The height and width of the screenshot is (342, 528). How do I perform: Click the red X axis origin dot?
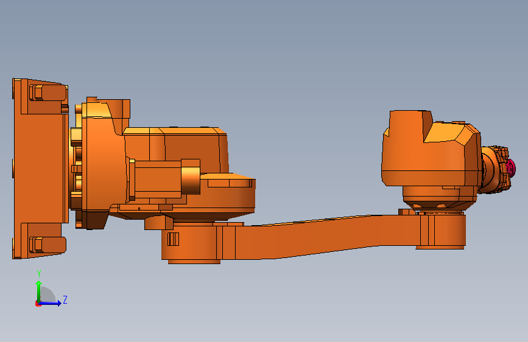click(38, 304)
